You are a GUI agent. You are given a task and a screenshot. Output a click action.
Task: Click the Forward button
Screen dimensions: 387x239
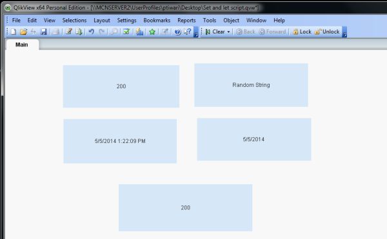click(x=272, y=32)
